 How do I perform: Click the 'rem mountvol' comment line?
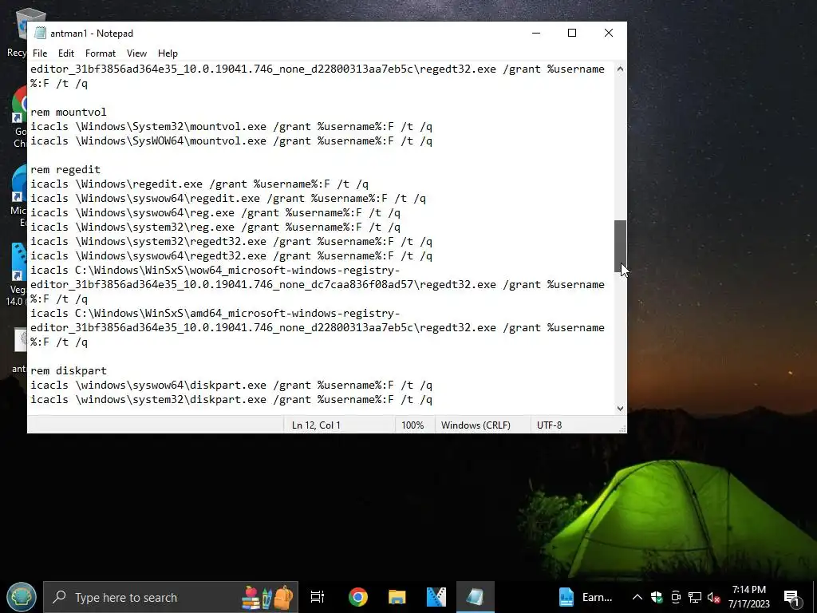coord(69,112)
